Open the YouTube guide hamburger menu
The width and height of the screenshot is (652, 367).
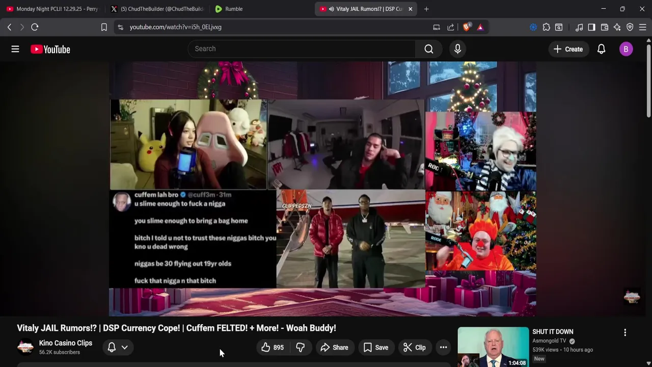[15, 49]
